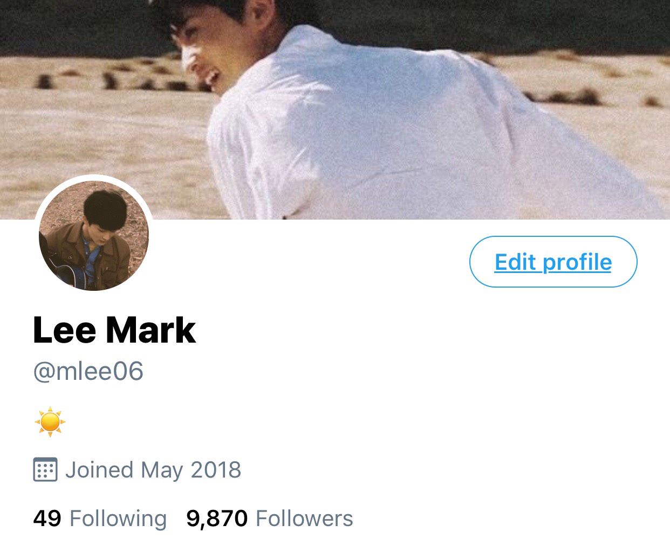Click the @mlee06 username handle
The image size is (670, 559).
pyautogui.click(x=88, y=371)
